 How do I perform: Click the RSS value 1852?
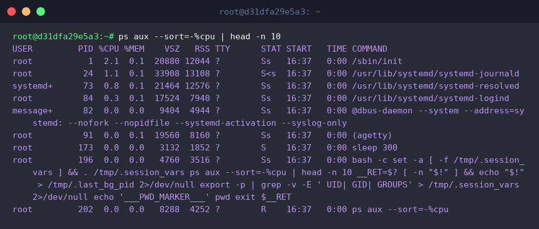tap(200, 148)
